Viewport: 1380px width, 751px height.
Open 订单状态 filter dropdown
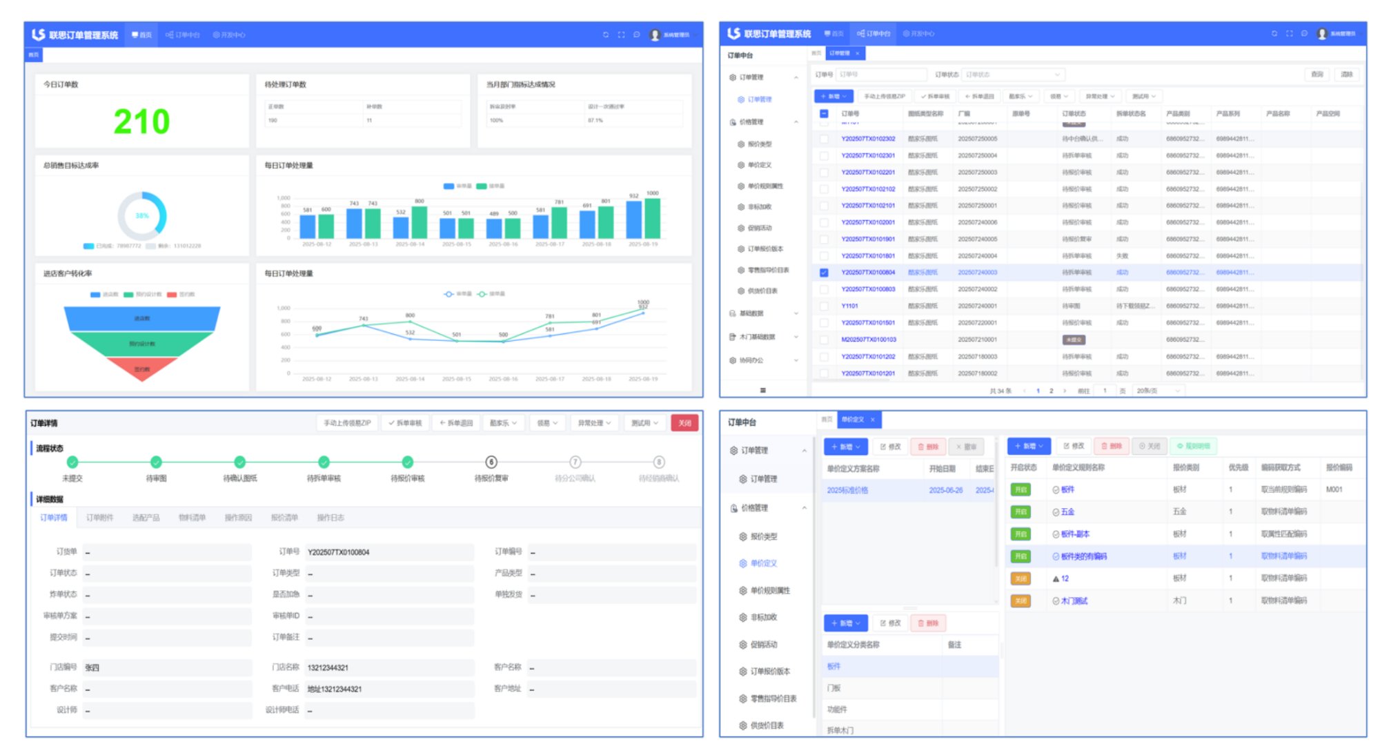1013,75
